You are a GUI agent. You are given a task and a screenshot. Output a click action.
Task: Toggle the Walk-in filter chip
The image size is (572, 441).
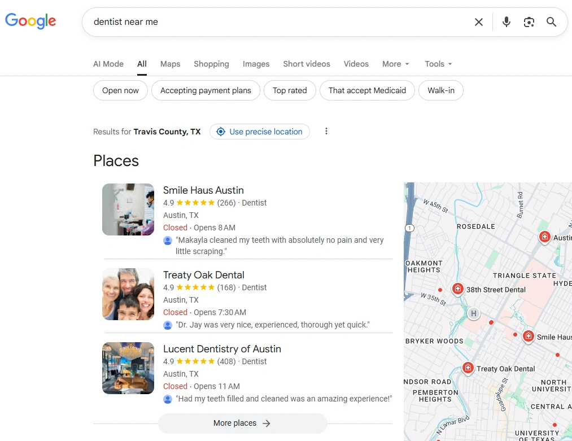tap(440, 90)
